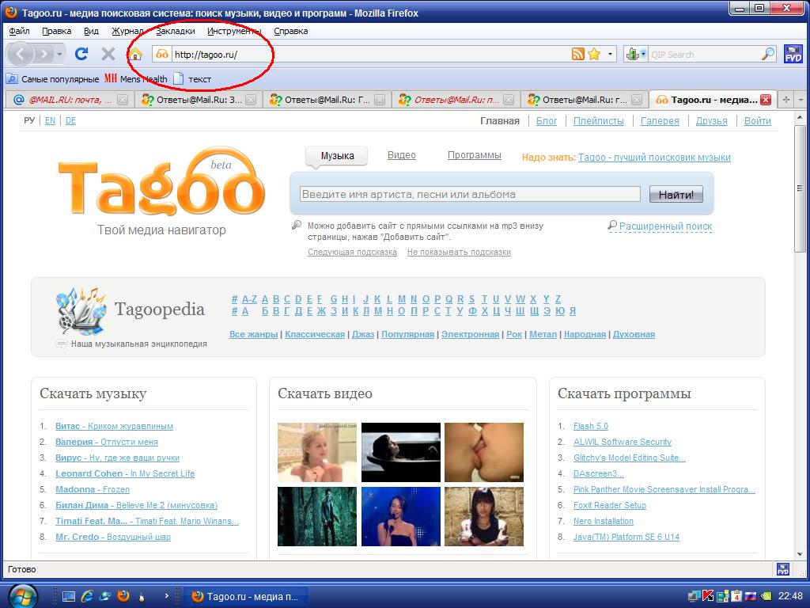This screenshot has width=810, height=608.
Task: Click the Найти! search button
Action: (676, 195)
